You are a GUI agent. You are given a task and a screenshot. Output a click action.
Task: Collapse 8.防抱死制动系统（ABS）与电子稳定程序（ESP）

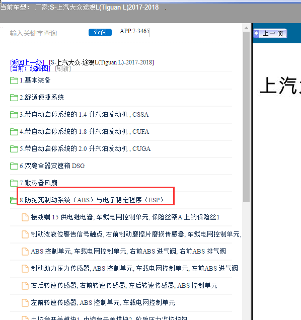pyautogui.click(x=92, y=200)
